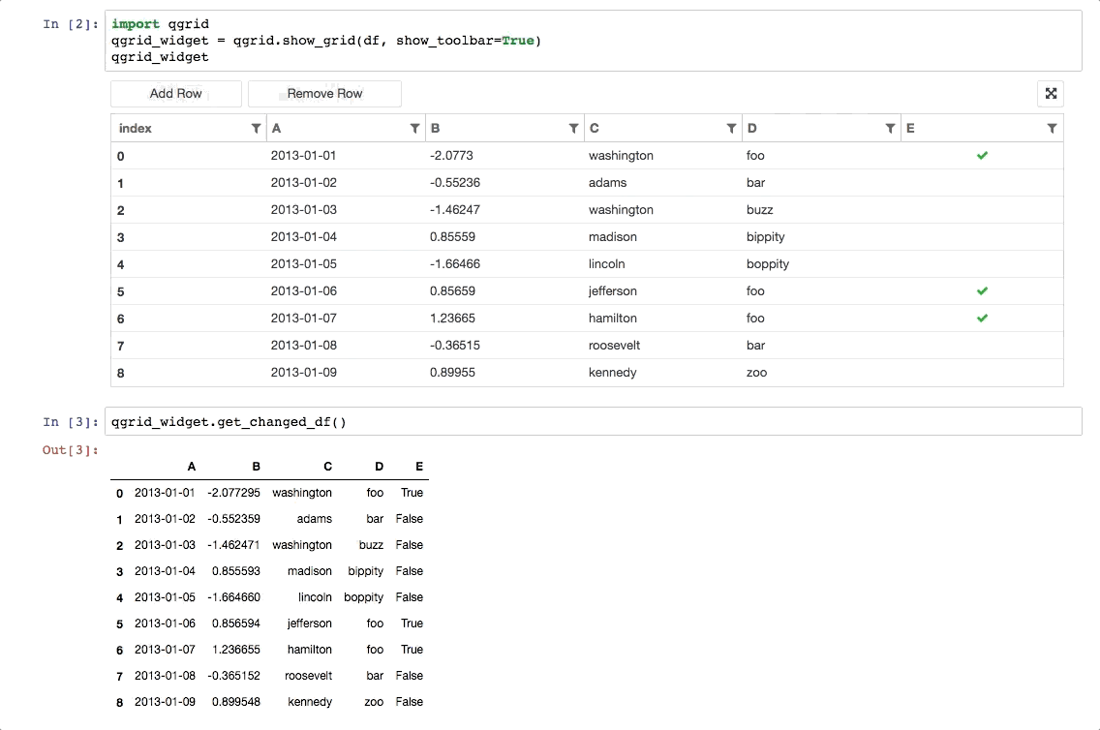This screenshot has width=1100, height=730.
Task: Open the filter icon for column A
Action: [x=414, y=129]
